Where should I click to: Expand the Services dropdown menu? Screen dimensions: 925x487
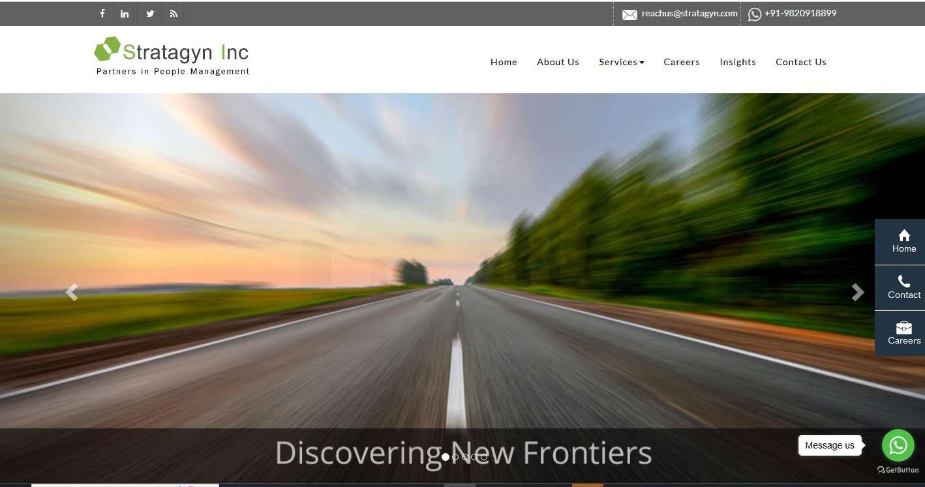(622, 62)
